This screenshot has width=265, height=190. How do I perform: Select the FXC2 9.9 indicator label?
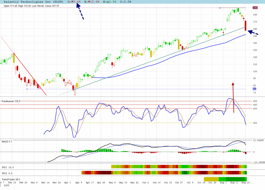7,173
